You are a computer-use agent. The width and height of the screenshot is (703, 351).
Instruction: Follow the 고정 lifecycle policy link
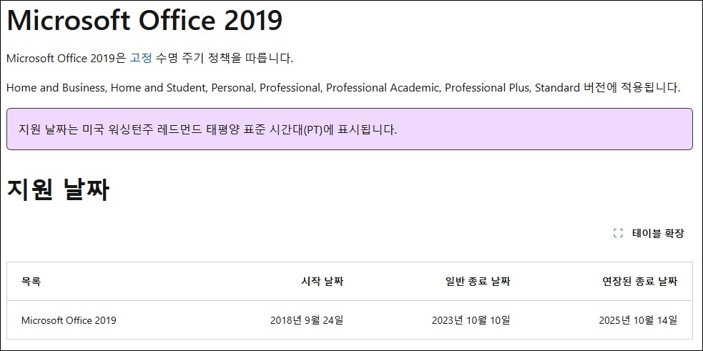tap(141, 59)
